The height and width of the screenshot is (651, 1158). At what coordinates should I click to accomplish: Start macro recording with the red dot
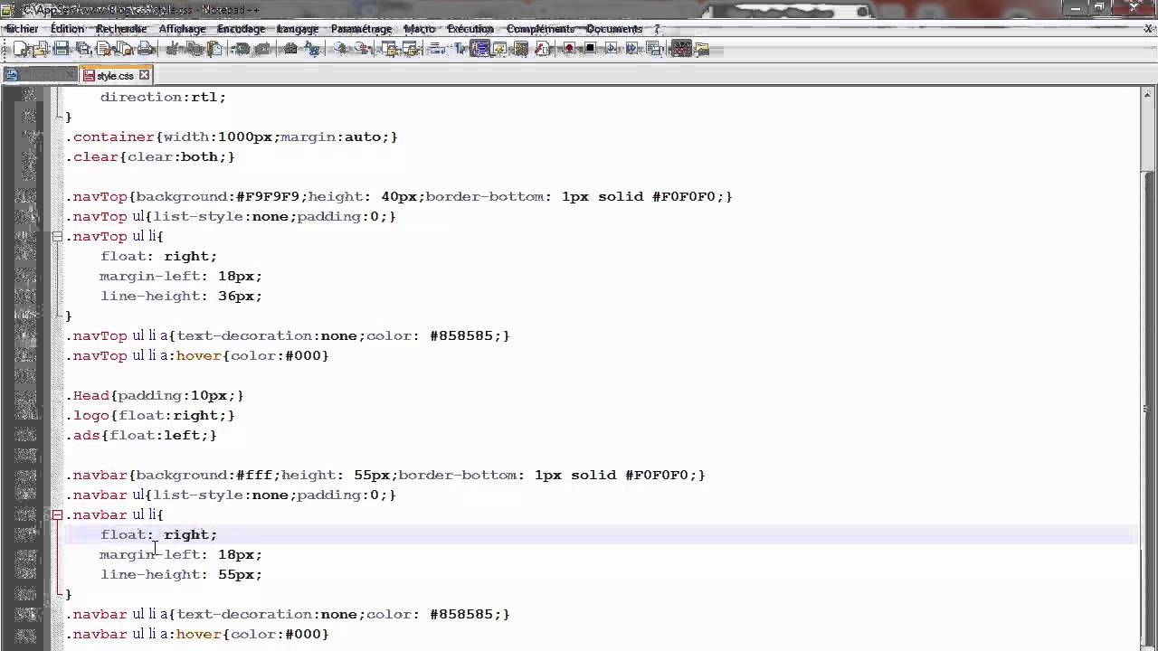click(x=569, y=49)
